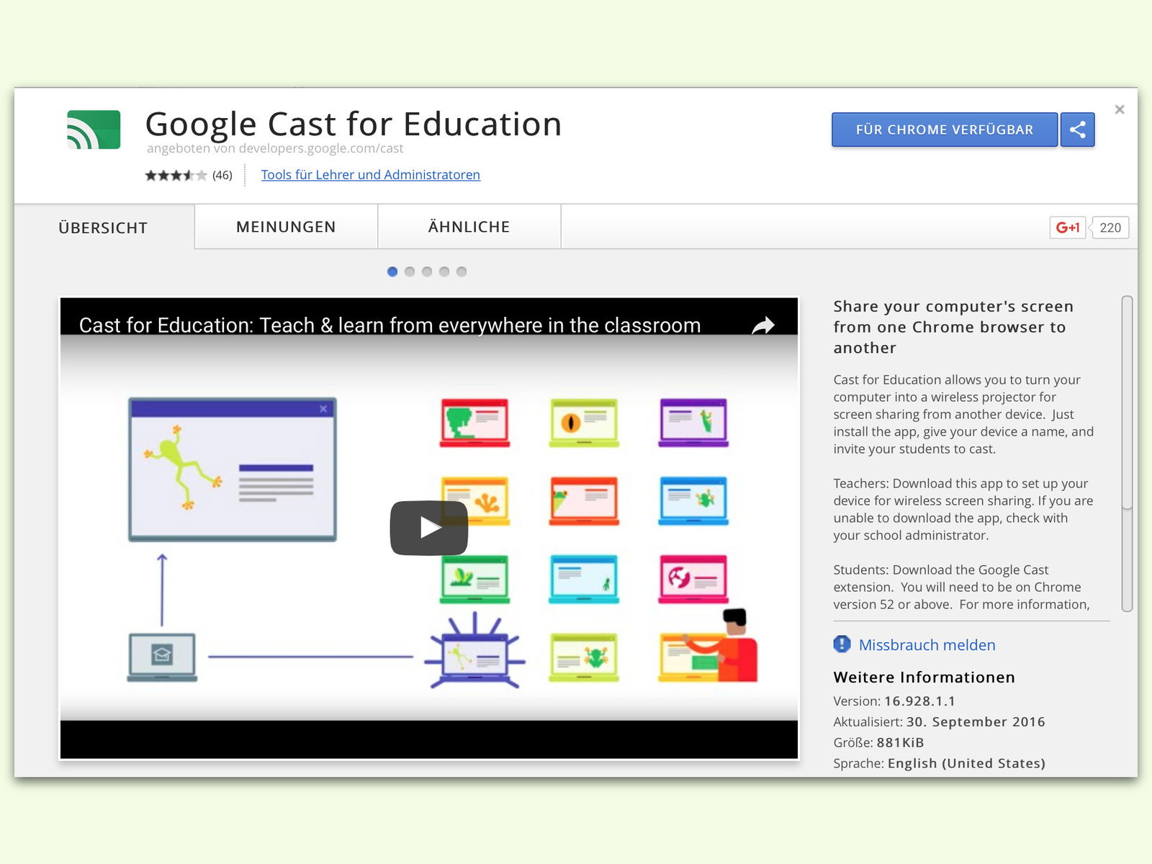Select the first carousel dot
The width and height of the screenshot is (1152, 864).
[392, 271]
